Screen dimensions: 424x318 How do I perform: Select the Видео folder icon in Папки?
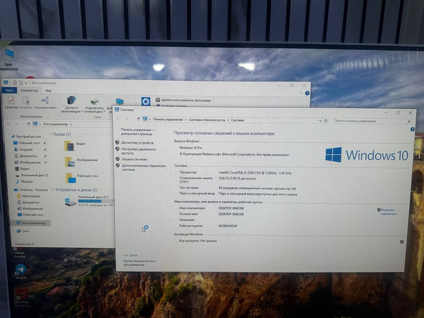(69, 146)
